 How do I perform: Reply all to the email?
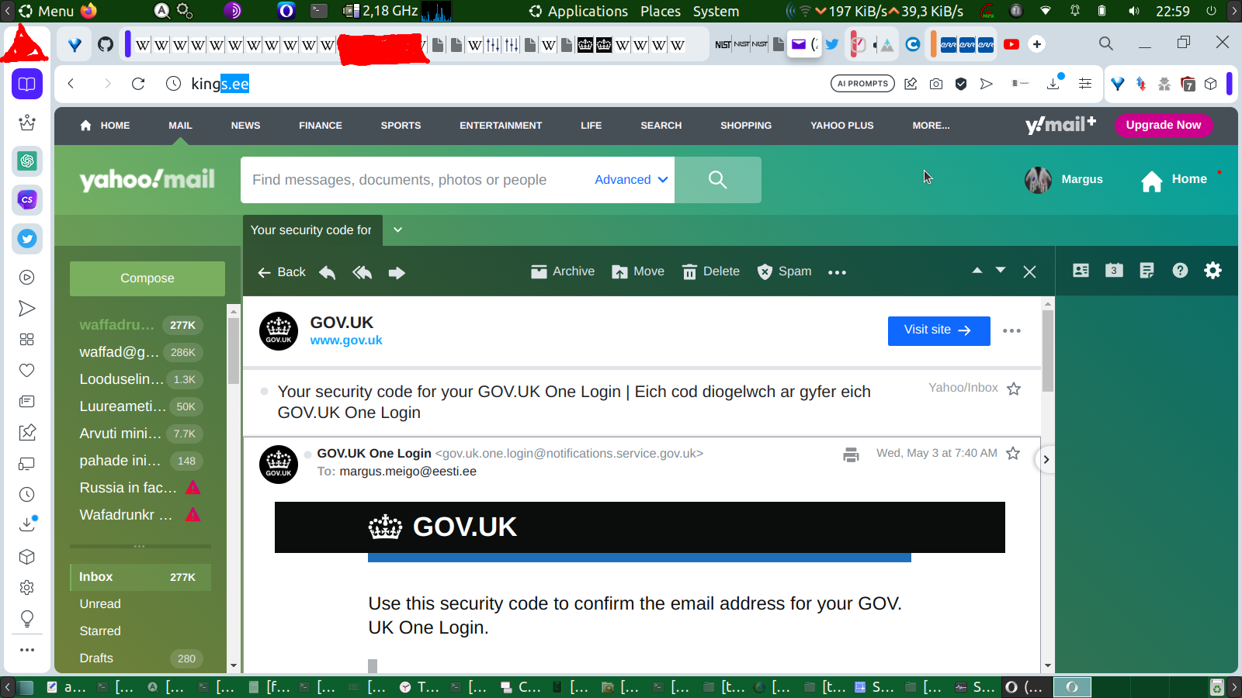(363, 272)
